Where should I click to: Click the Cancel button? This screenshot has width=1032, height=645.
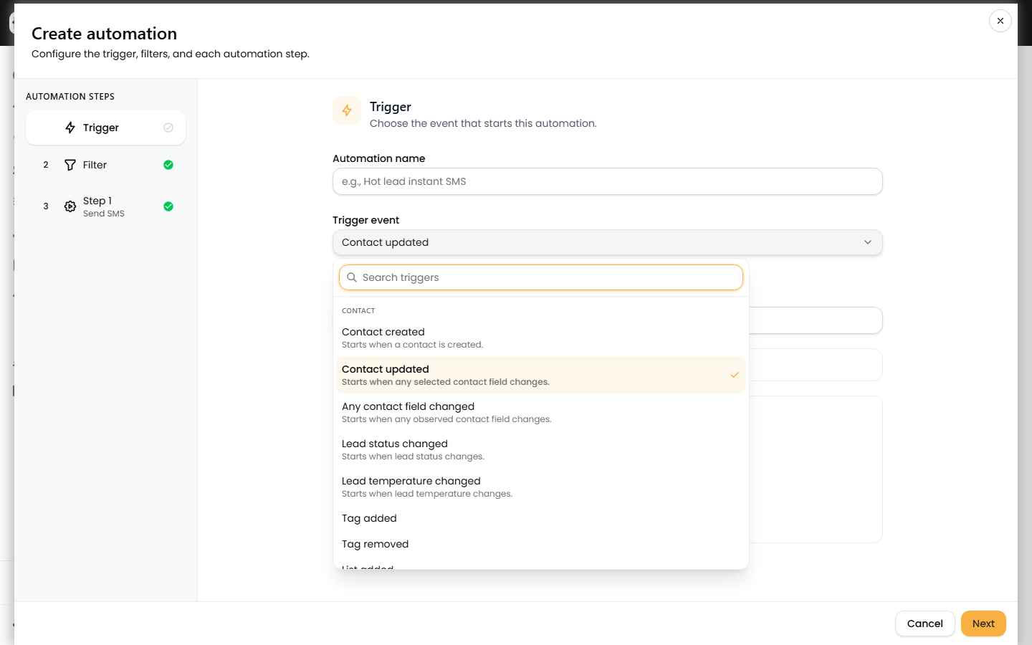tap(925, 623)
